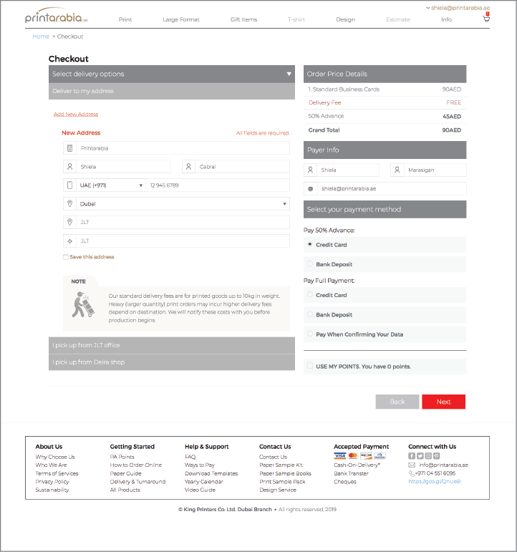Viewport: 517px width, 552px height.
Task: Click the Facebook icon in footer
Action: pos(412,456)
